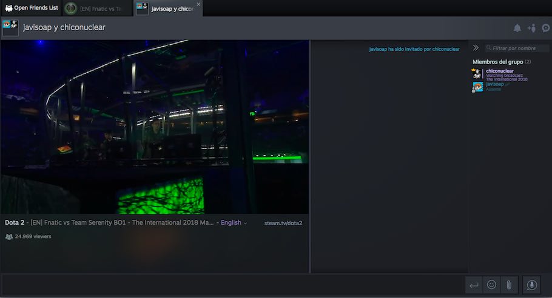Click the notification bell icon
The height and width of the screenshot is (298, 552).
coord(517,28)
